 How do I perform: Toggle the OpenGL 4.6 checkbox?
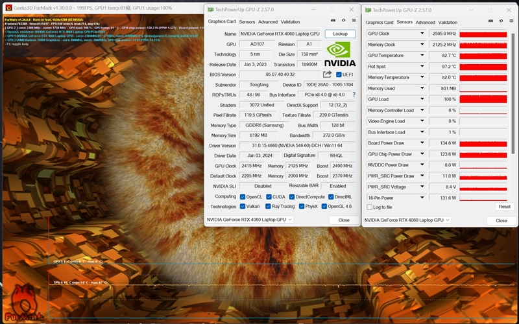[x=324, y=206]
